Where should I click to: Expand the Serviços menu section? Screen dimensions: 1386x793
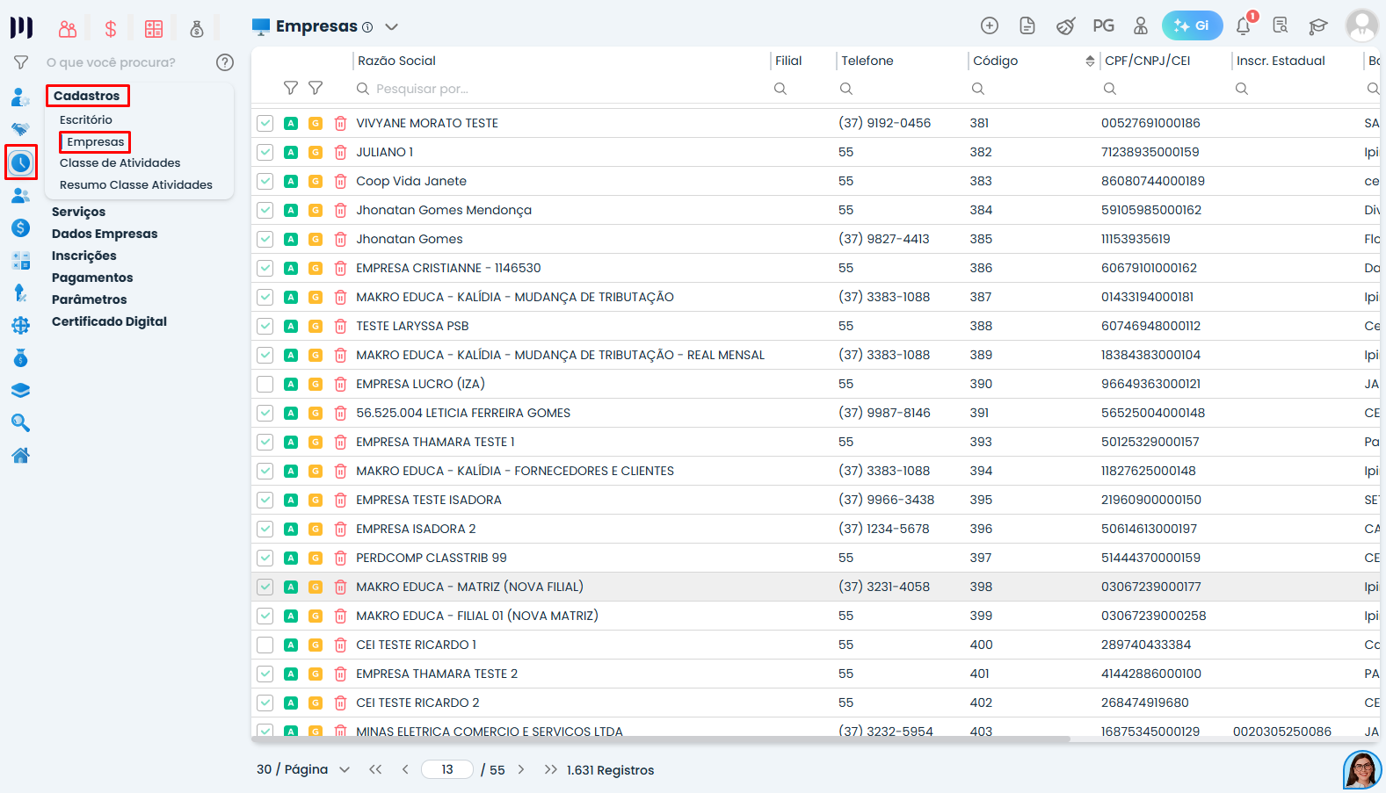click(x=78, y=212)
